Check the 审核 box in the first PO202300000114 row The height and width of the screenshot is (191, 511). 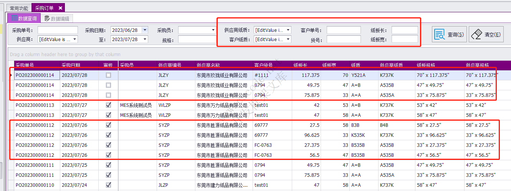coord(108,75)
